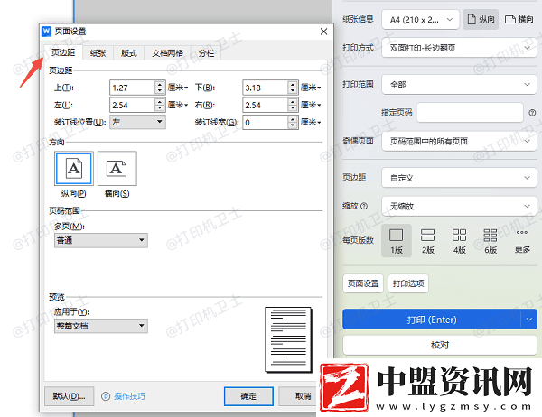Open the 操作技巧 link
542x417 pixels.
(x=129, y=396)
